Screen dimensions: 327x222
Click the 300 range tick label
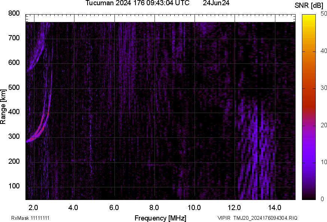[14, 137]
